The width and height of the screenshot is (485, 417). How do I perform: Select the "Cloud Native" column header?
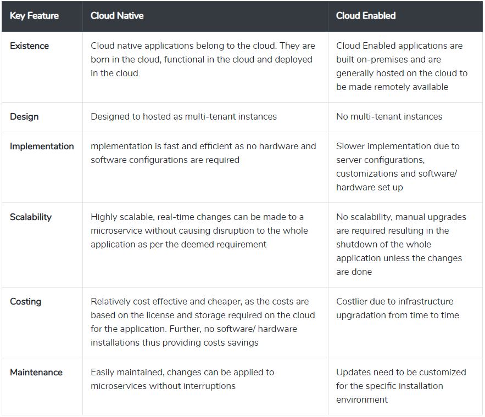tap(117, 16)
